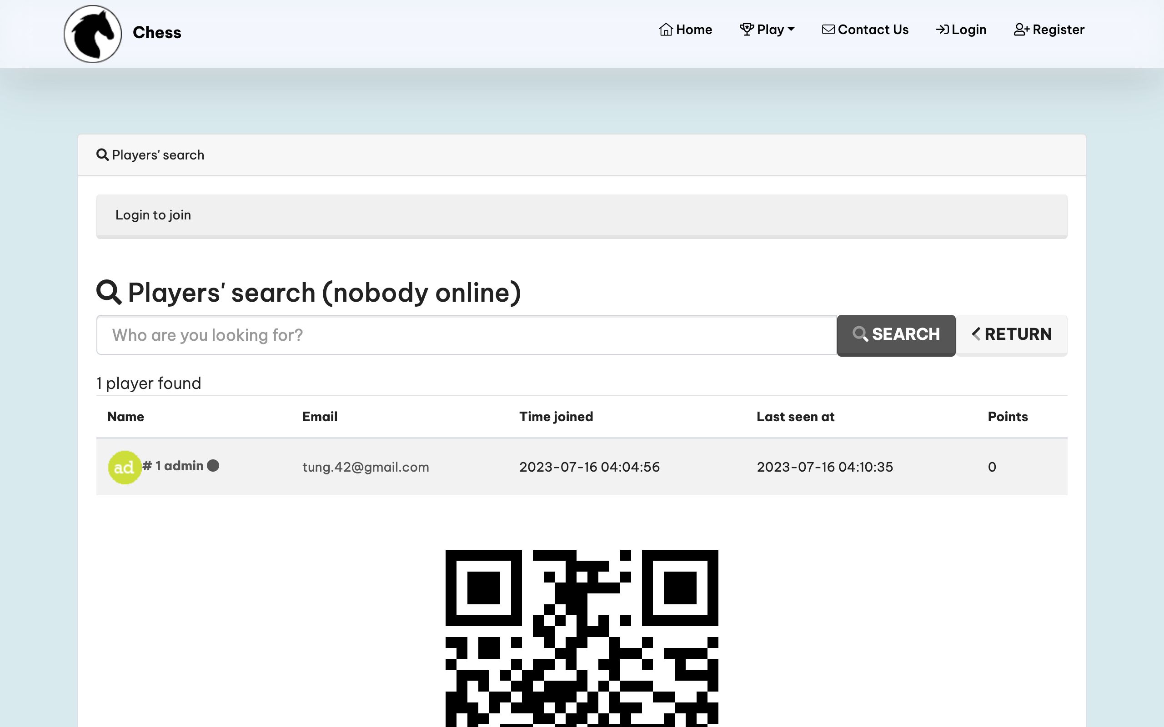This screenshot has height=727, width=1164.
Task: Click the grey offline status dot
Action: (213, 465)
